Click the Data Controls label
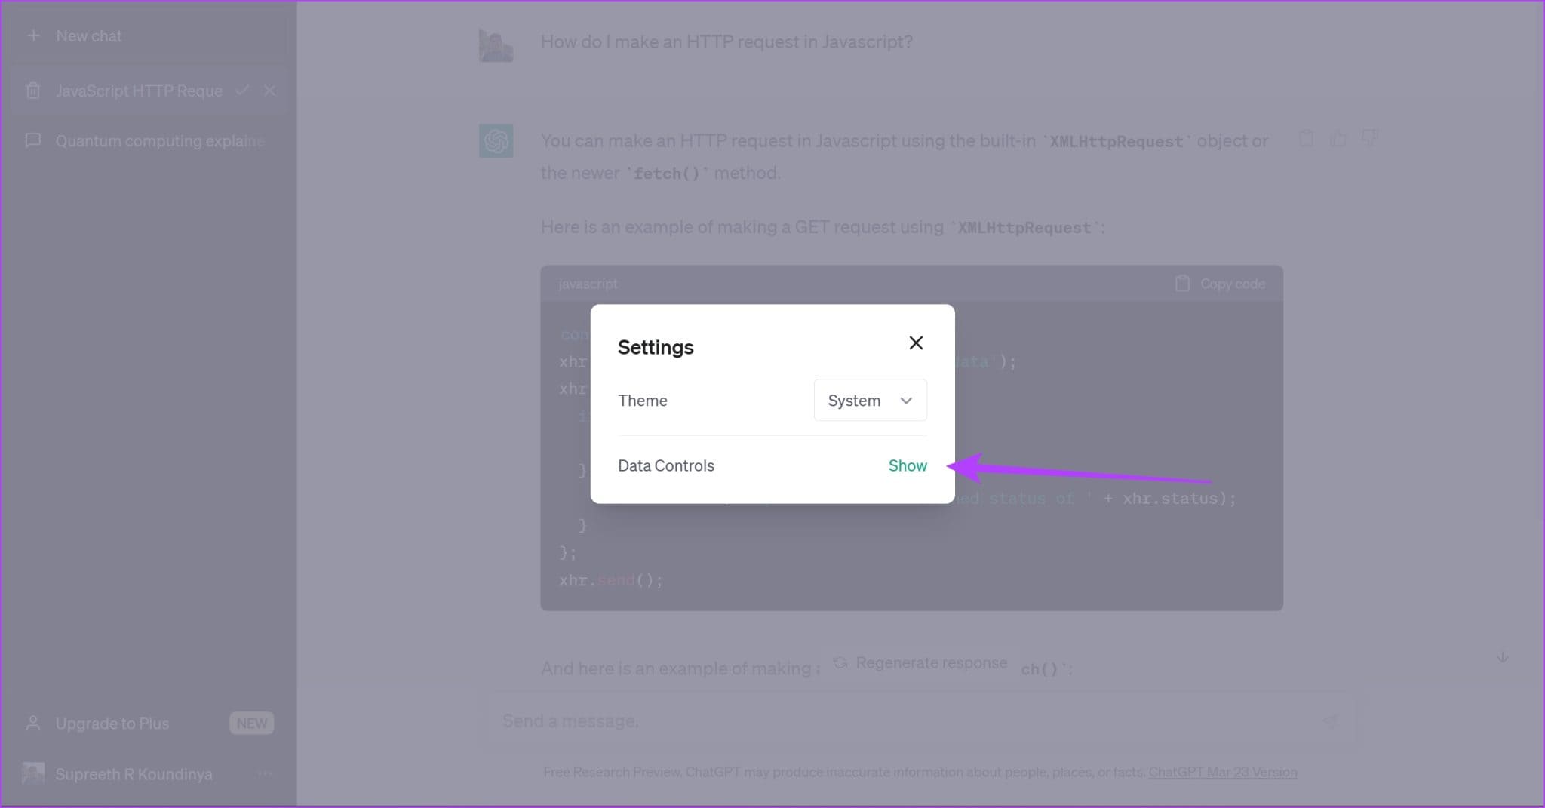1545x808 pixels. 666,465
